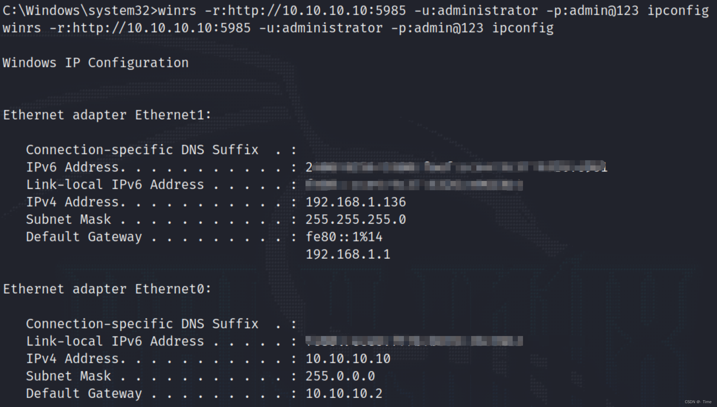717x407 pixels.
Task: Click the winrs command on the prompt line
Action: point(433,11)
